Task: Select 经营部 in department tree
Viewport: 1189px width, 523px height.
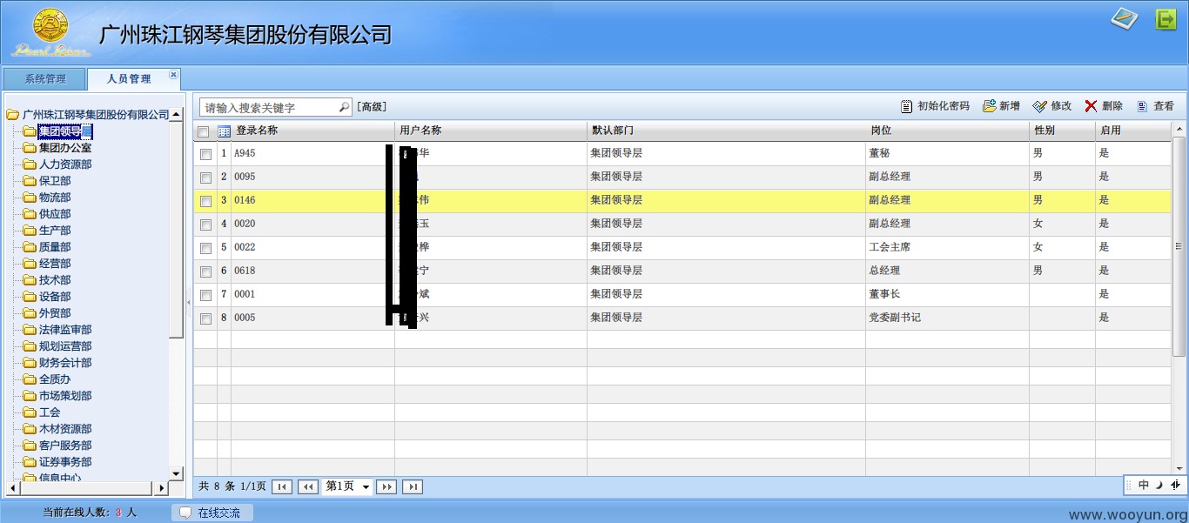Action: [x=55, y=264]
